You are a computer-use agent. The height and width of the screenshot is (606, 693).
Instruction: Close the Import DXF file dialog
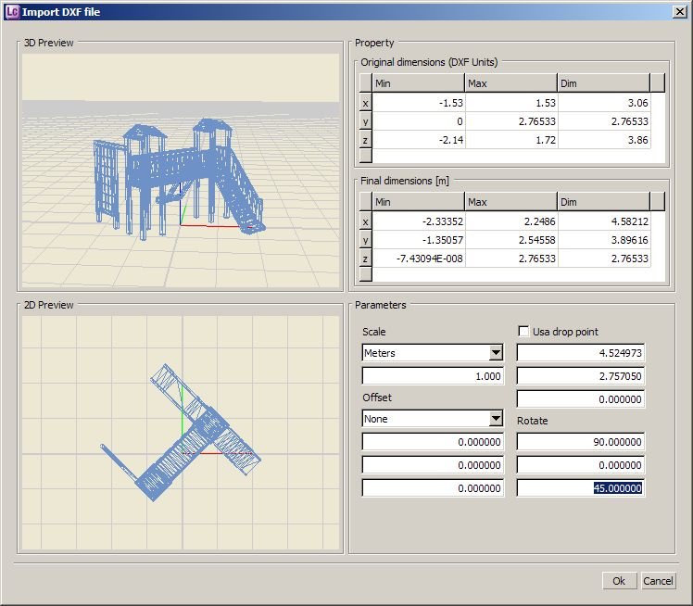[679, 11]
